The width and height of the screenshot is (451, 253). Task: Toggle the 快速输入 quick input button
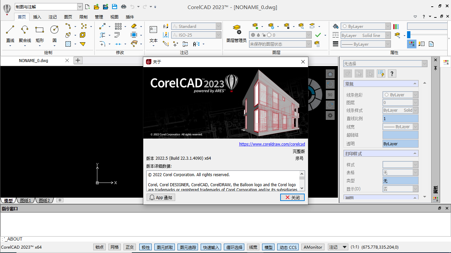[211, 247]
